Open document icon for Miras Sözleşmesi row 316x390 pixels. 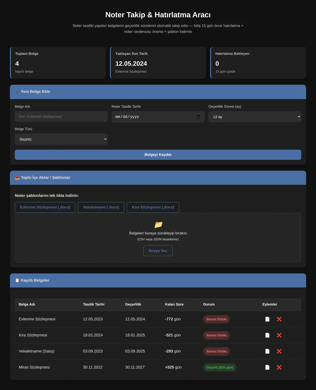[x=267, y=367]
